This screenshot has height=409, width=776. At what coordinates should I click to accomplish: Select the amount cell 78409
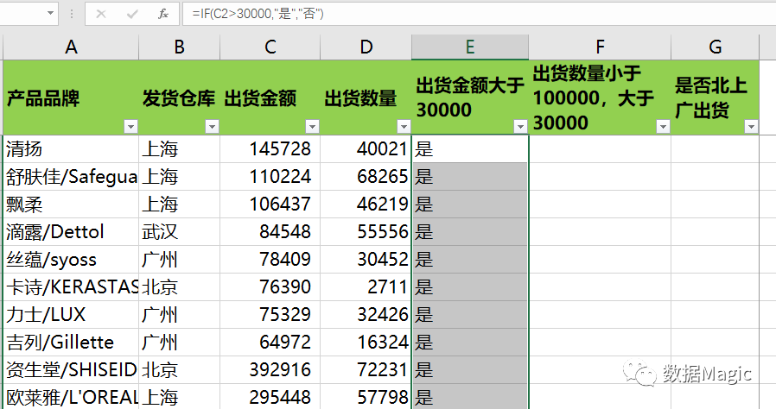(x=270, y=260)
